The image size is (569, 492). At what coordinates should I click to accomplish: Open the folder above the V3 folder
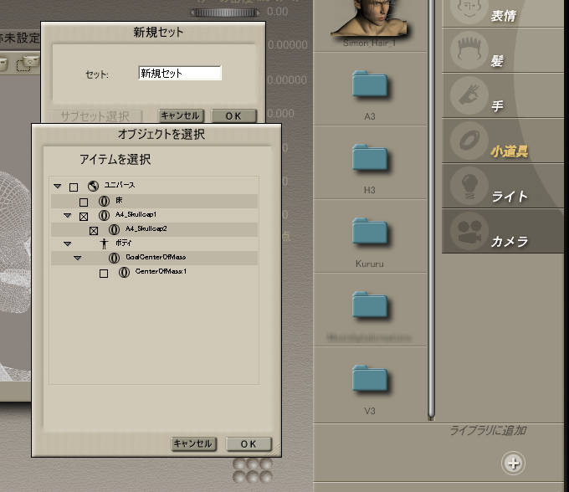[x=369, y=305]
